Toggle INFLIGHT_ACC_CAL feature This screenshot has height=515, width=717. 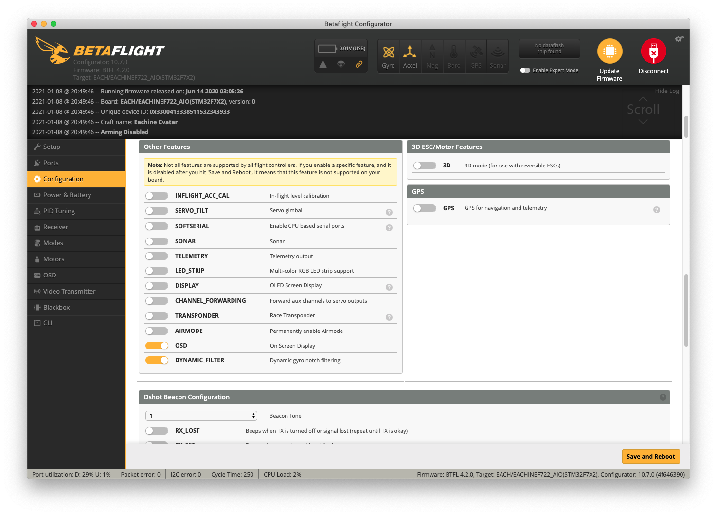click(x=157, y=196)
